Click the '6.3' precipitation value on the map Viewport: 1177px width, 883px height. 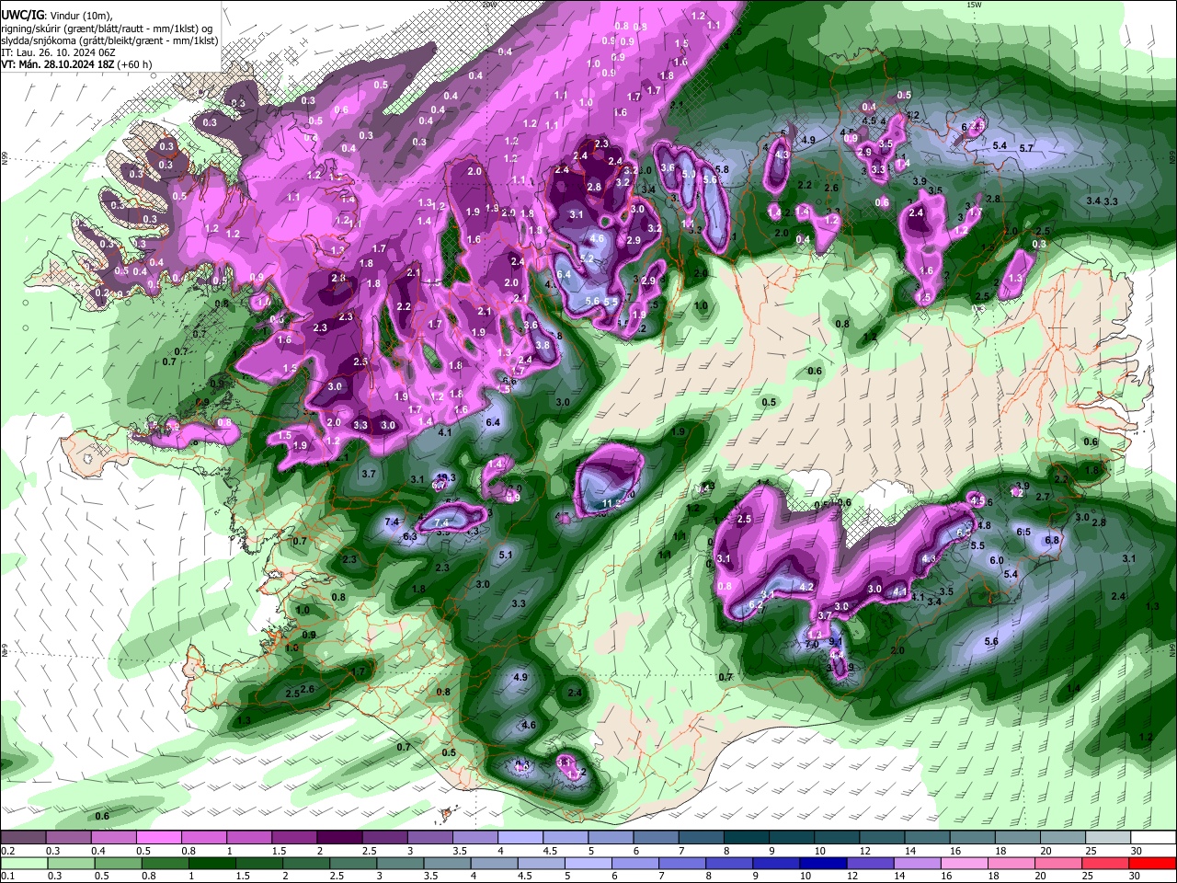[410, 536]
